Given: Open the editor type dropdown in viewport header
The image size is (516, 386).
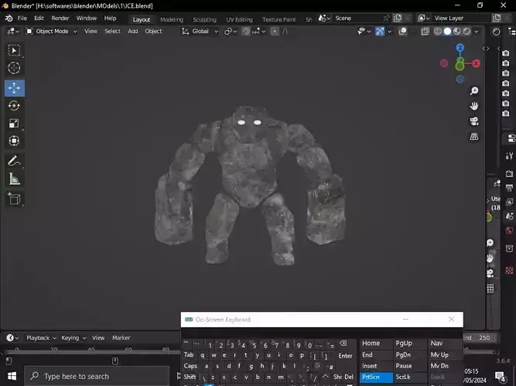Looking at the screenshot, I should [13, 31].
